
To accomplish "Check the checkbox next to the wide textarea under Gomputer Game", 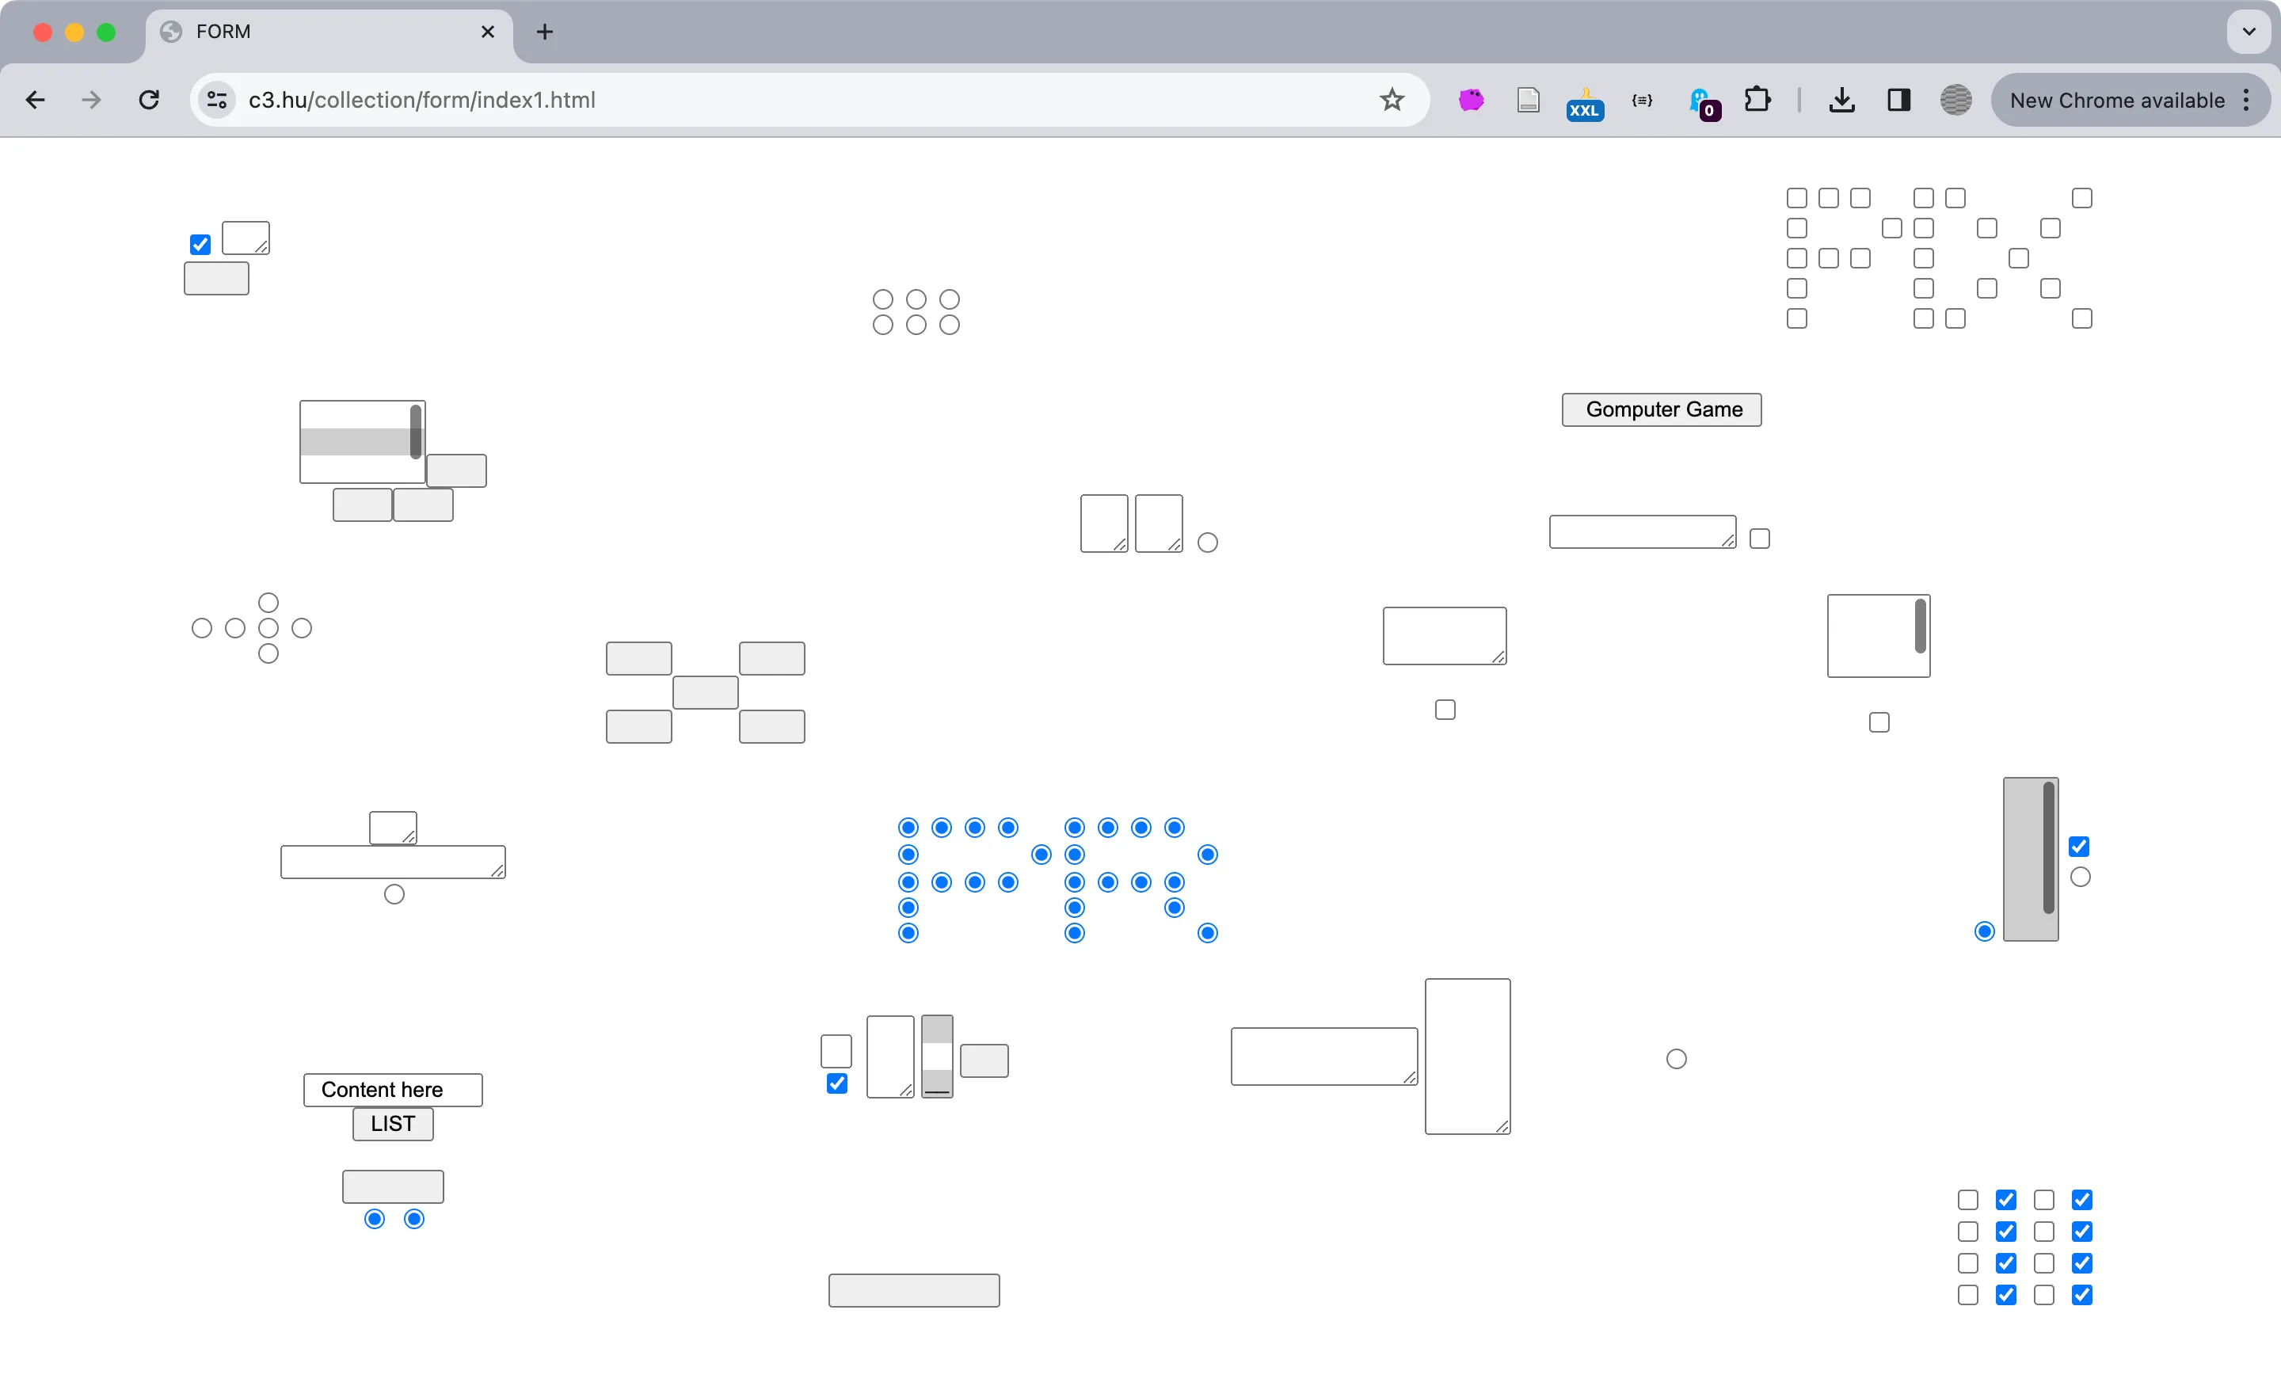I will pos(1759,539).
